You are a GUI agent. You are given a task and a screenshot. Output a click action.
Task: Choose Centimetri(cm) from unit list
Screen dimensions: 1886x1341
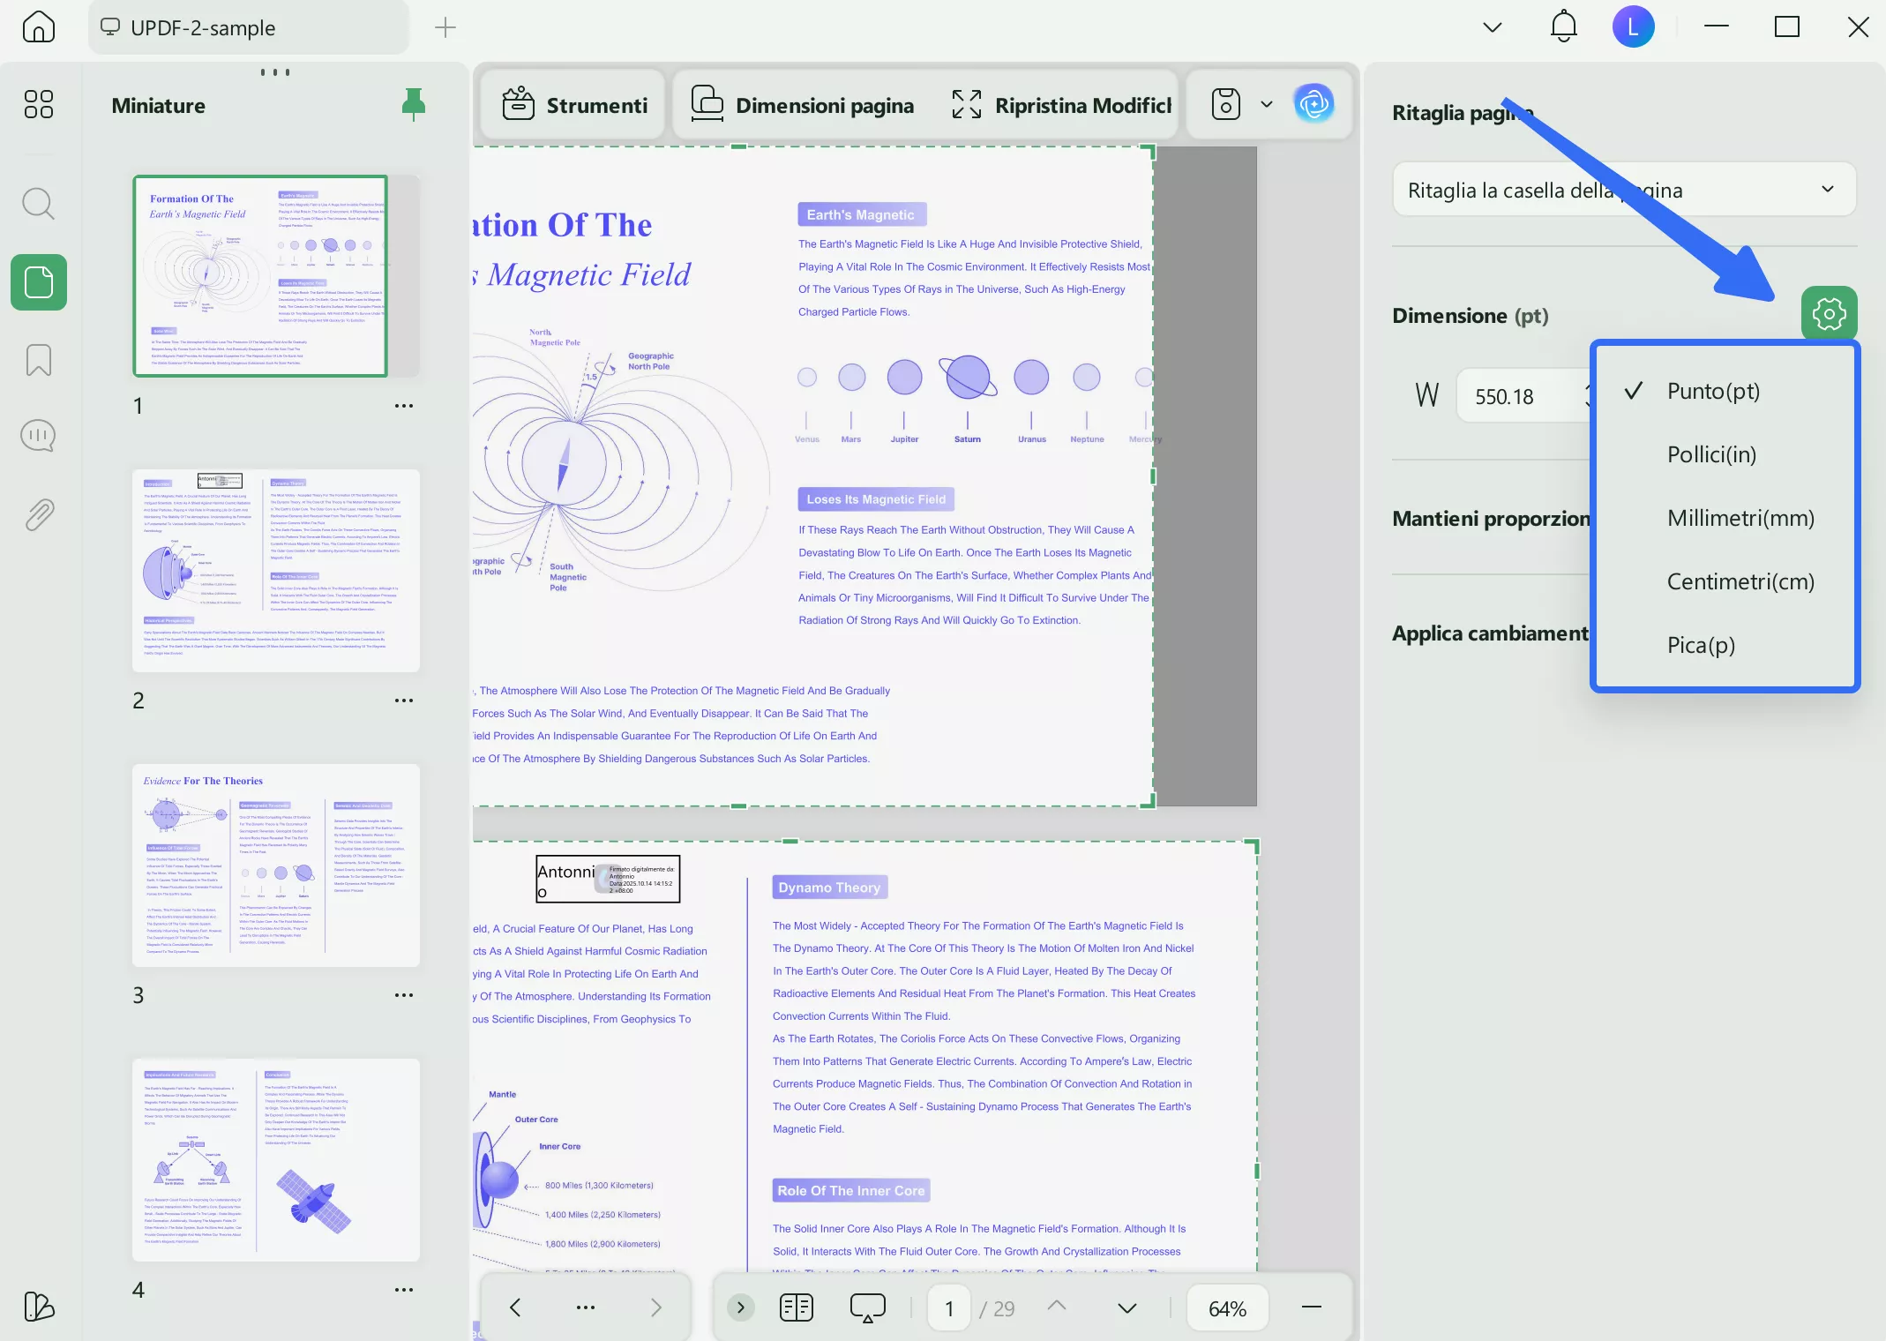[1740, 581]
